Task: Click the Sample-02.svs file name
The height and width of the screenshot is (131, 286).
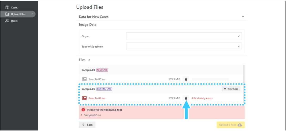Action: pyautogui.click(x=97, y=98)
